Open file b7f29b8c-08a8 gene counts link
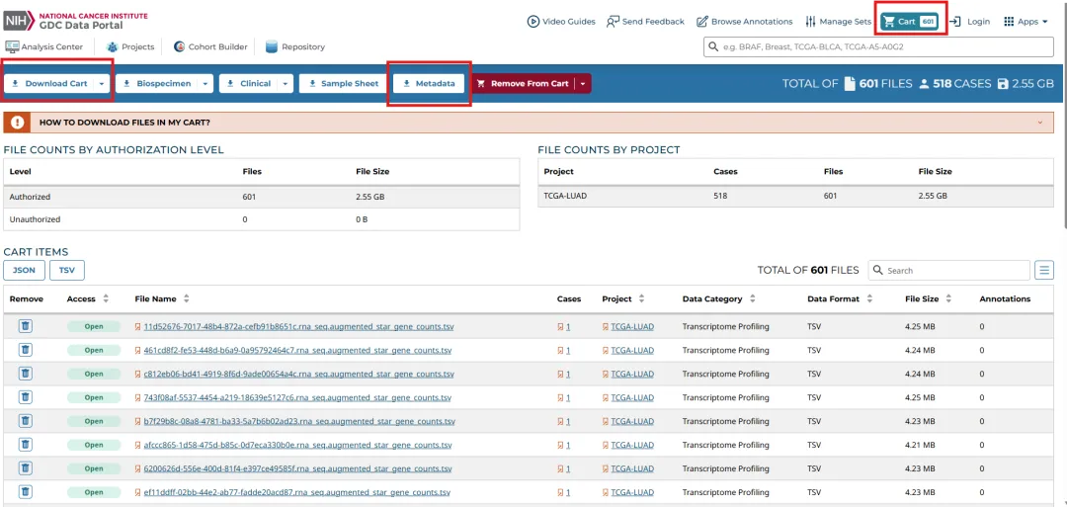Screen dimensions: 1067x507 pyautogui.click(x=298, y=421)
